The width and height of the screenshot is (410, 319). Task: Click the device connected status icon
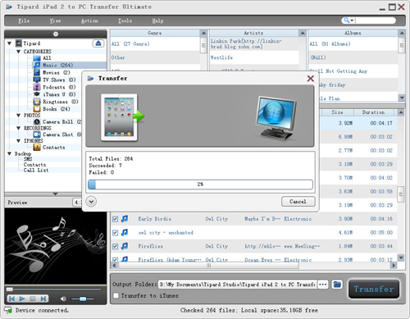[x=8, y=310]
